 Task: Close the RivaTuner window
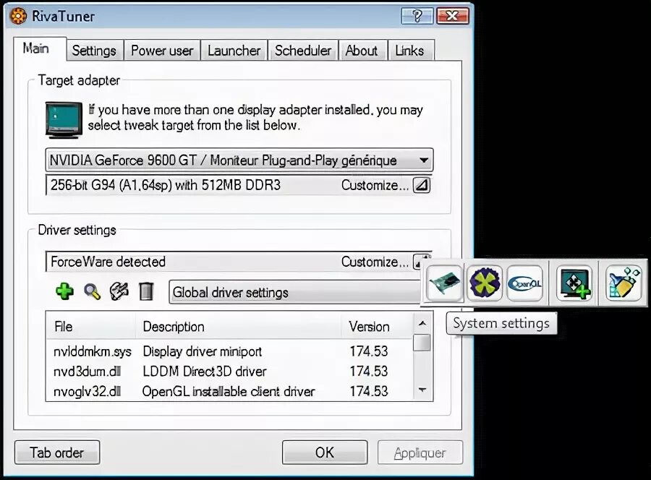click(x=453, y=16)
